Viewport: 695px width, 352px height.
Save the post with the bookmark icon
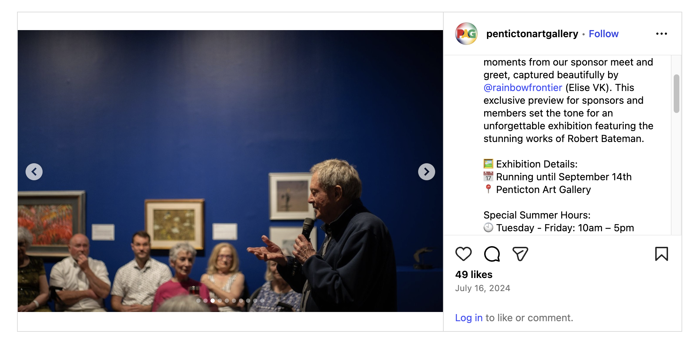[661, 254]
